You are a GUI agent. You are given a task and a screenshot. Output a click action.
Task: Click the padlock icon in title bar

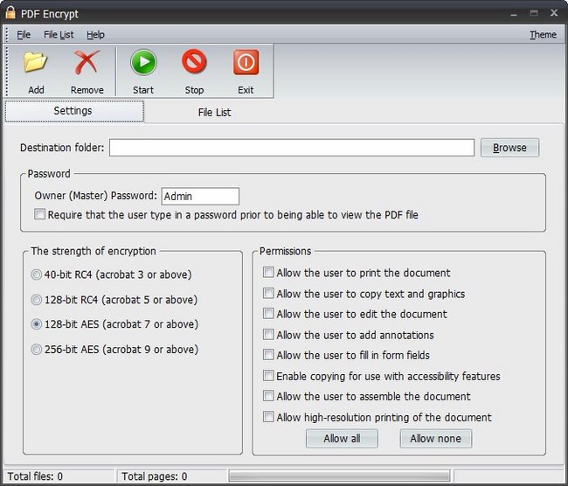click(10, 13)
